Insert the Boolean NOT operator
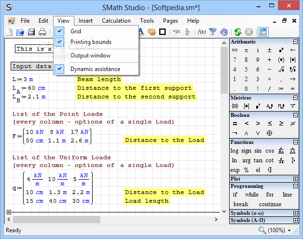This screenshot has width=303, height=239. pos(234,133)
